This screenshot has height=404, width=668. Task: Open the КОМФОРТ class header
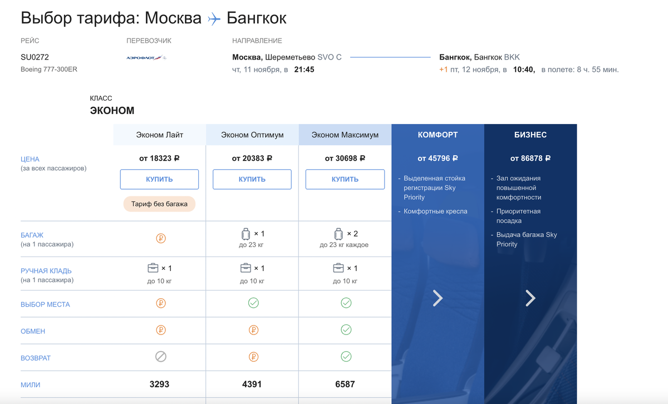click(x=438, y=135)
